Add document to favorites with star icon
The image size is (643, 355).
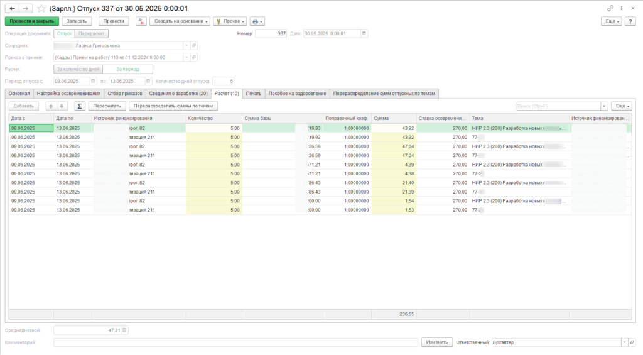pyautogui.click(x=41, y=8)
